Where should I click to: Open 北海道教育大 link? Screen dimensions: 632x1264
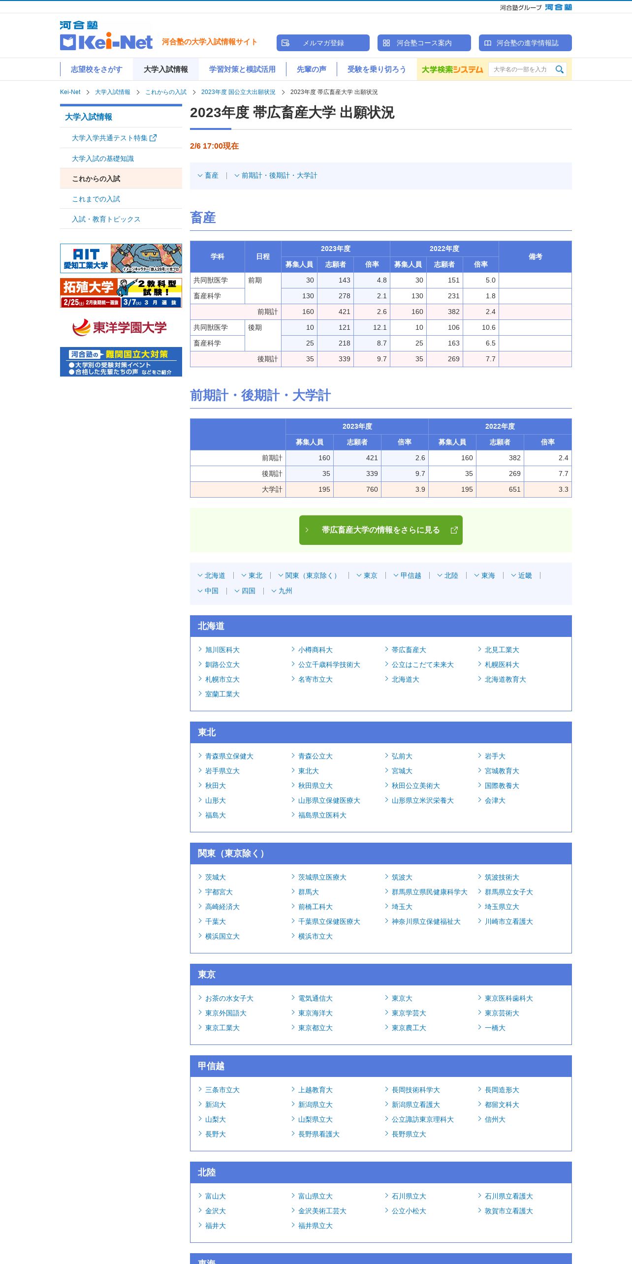(x=506, y=679)
